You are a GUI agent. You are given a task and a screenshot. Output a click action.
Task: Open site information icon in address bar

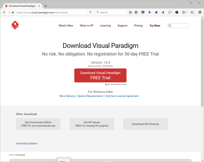[x=9, y=12]
